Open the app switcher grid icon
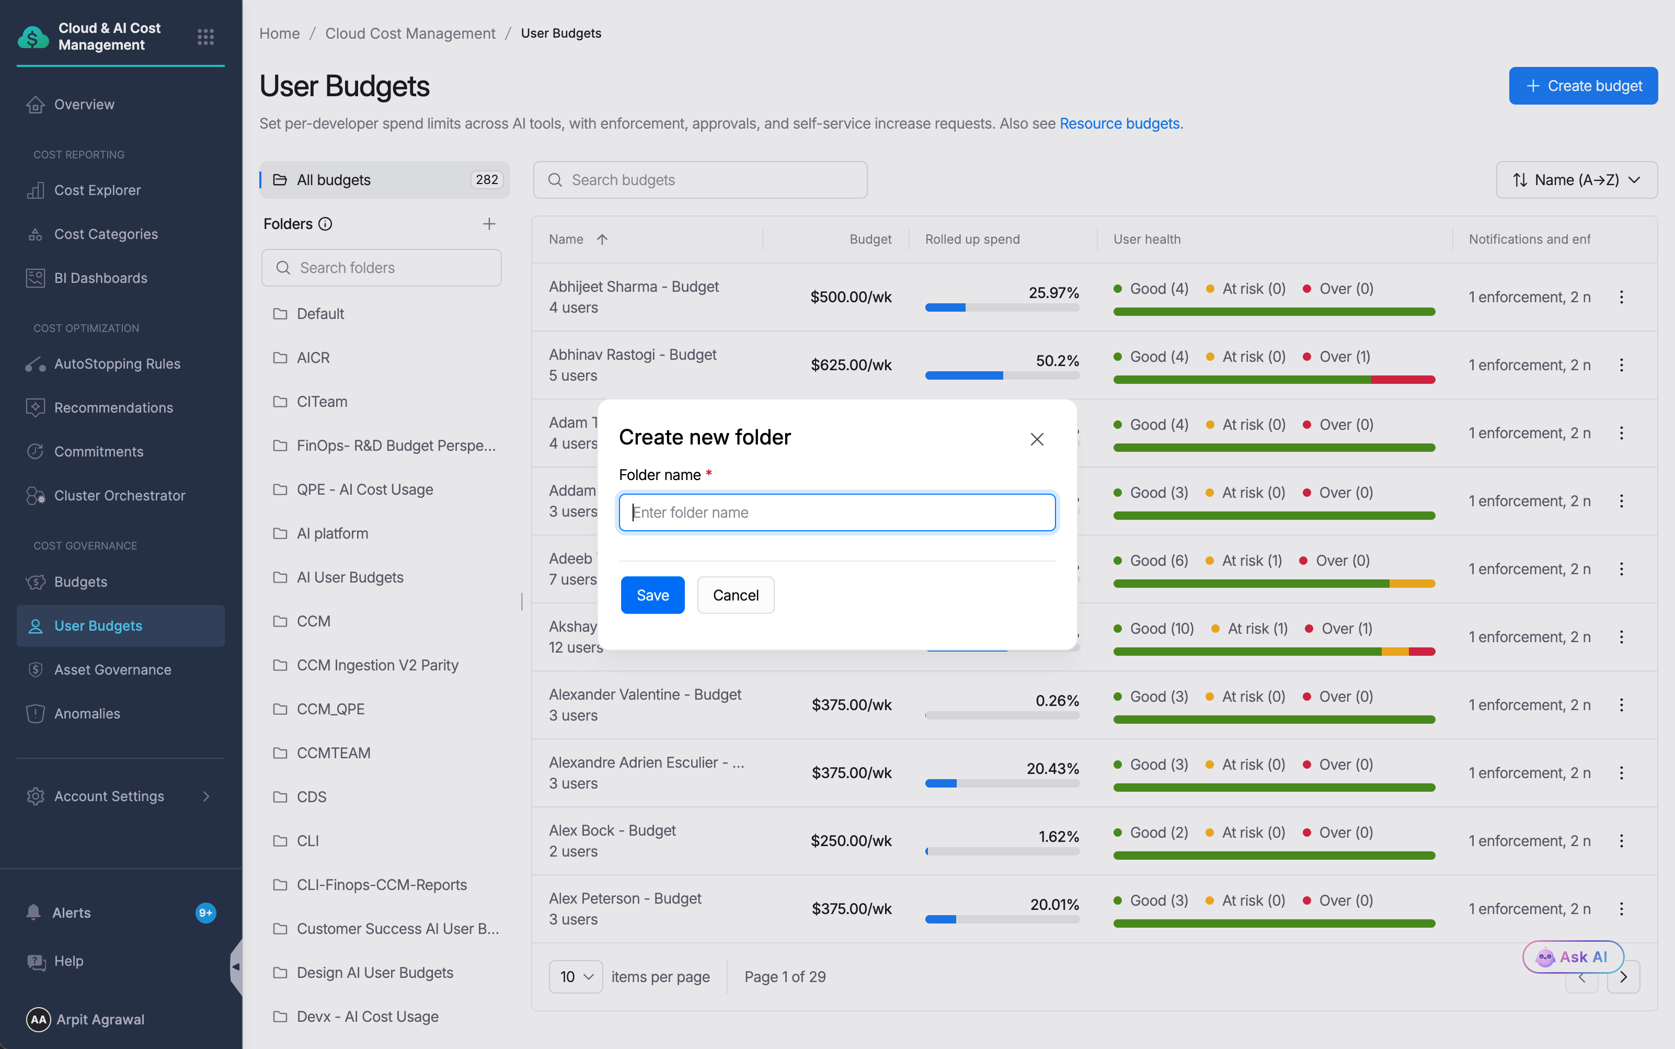 [x=205, y=36]
